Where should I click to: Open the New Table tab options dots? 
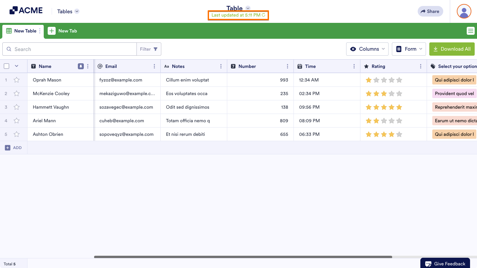(x=40, y=31)
